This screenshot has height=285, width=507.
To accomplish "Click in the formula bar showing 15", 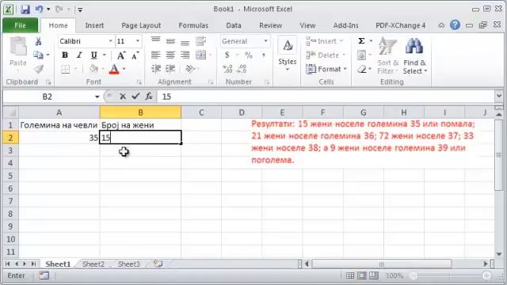I will point(326,97).
